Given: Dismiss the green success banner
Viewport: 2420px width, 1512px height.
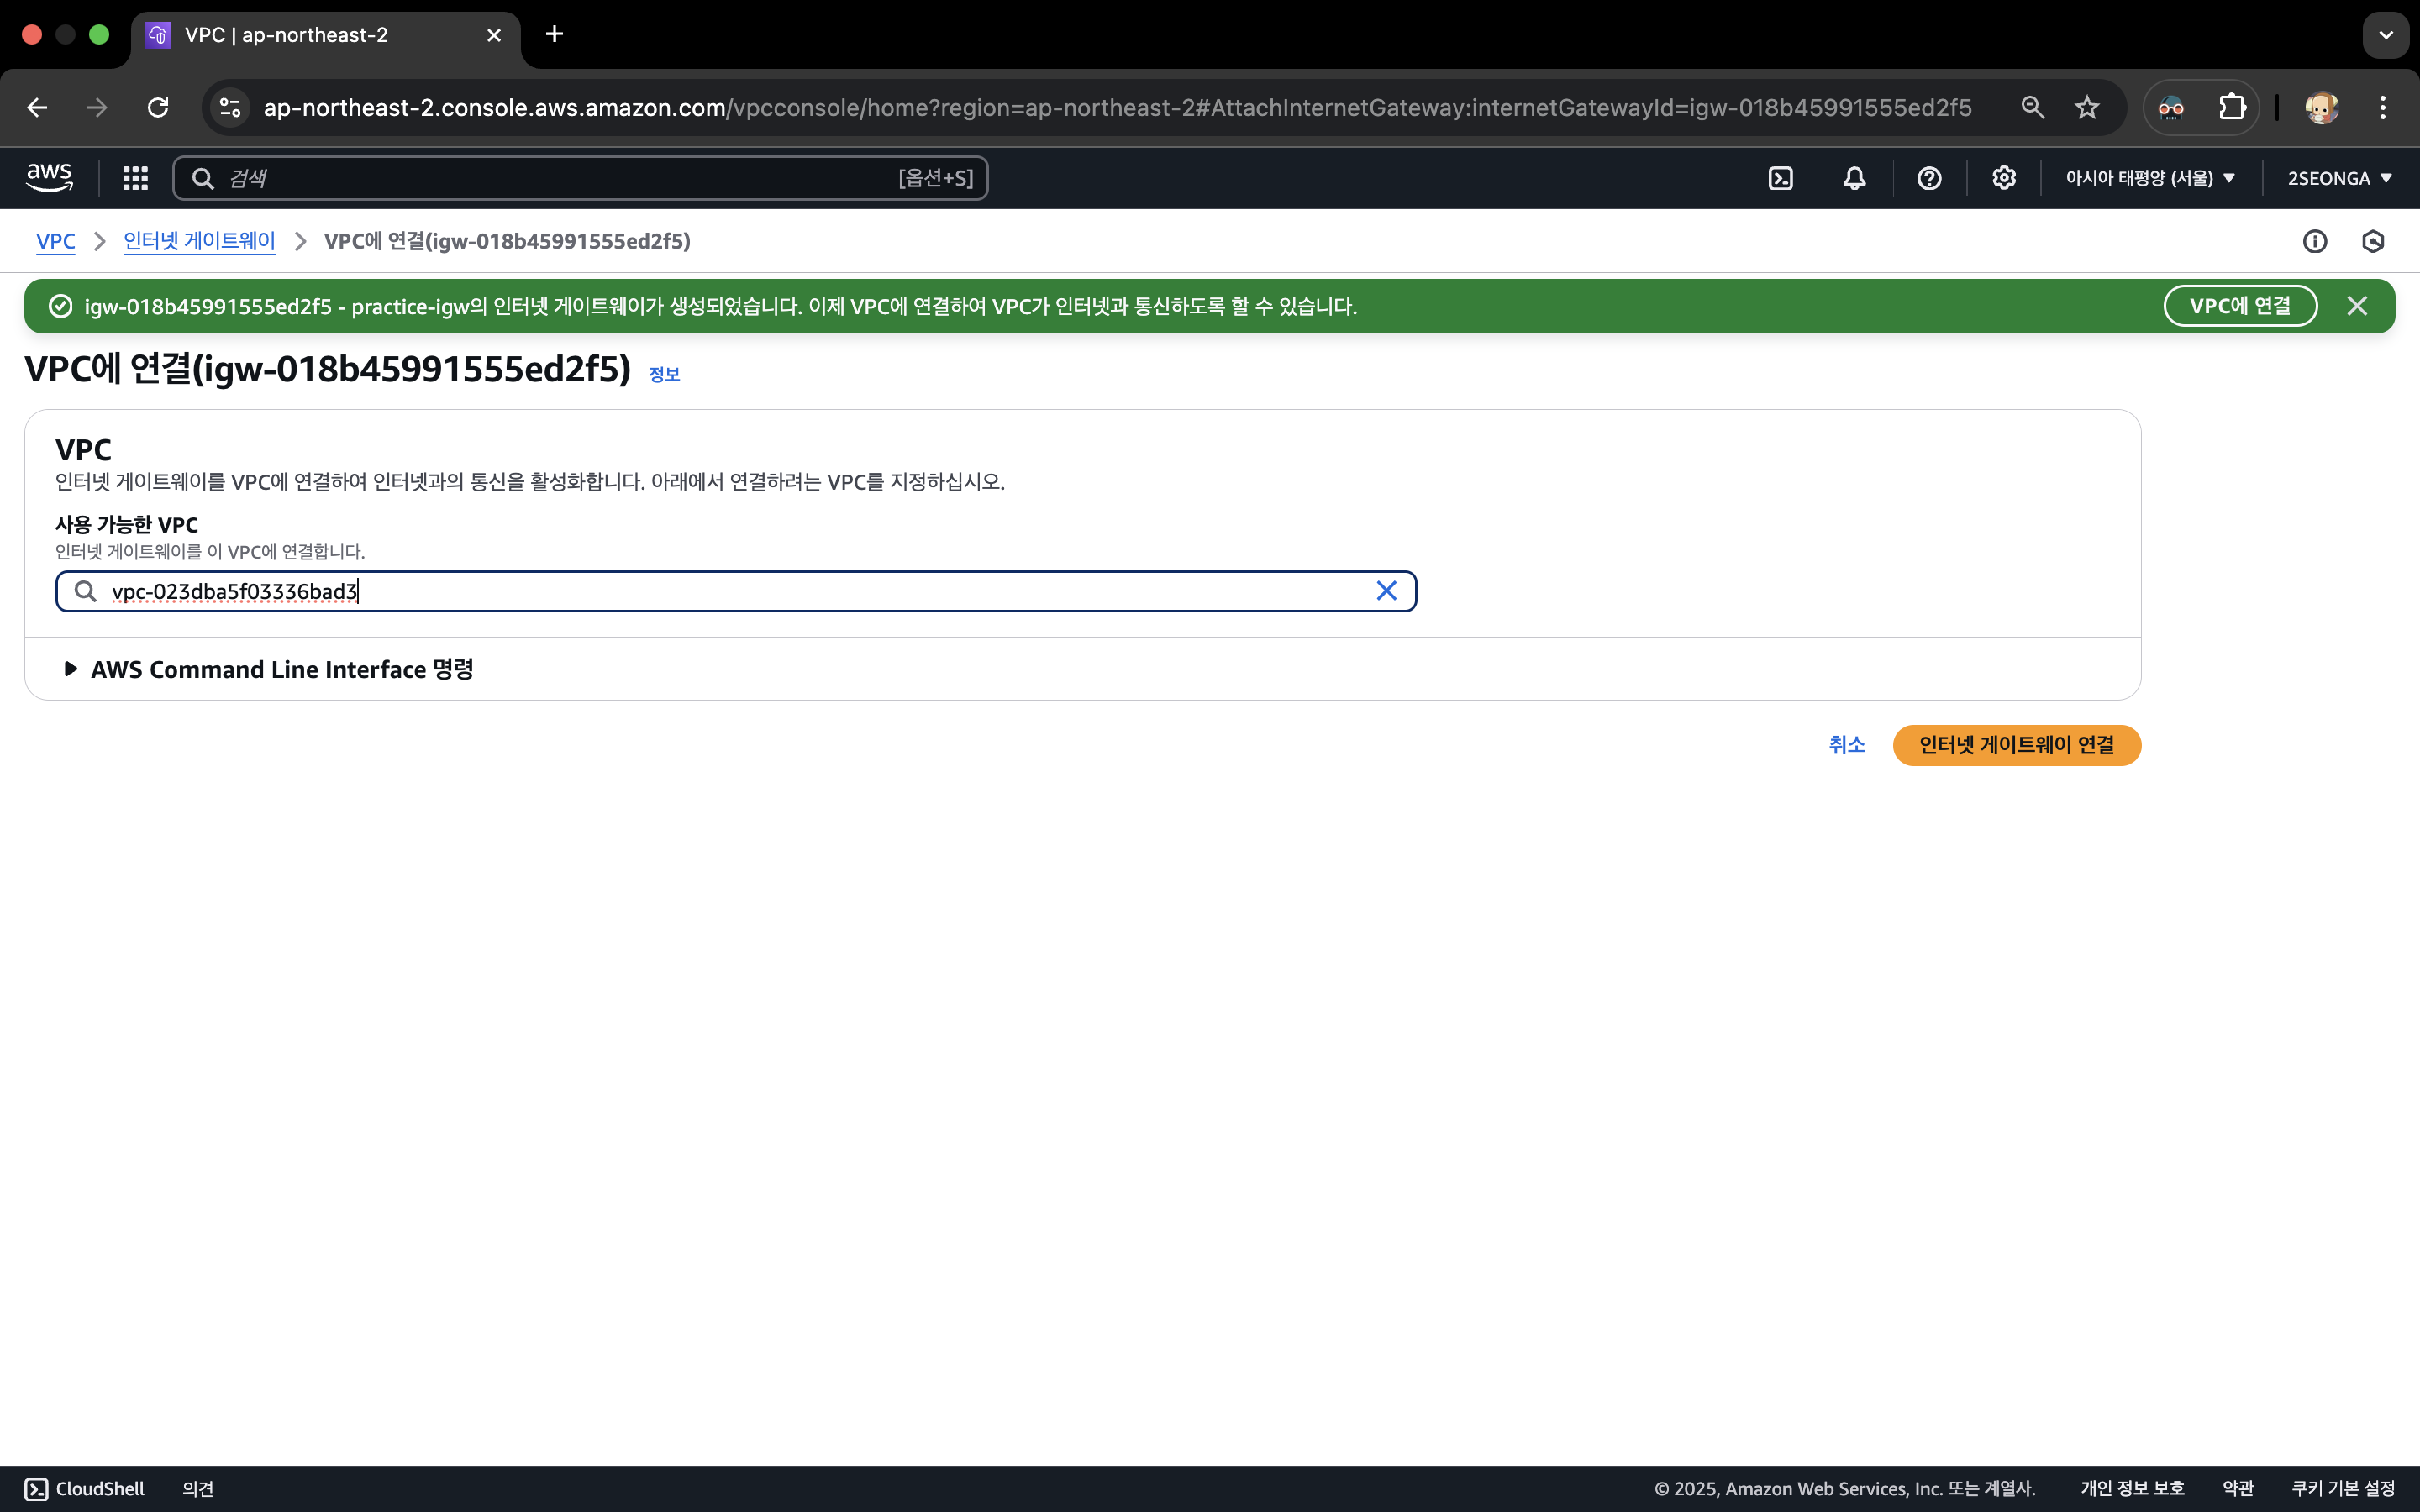Looking at the screenshot, I should 2357,306.
